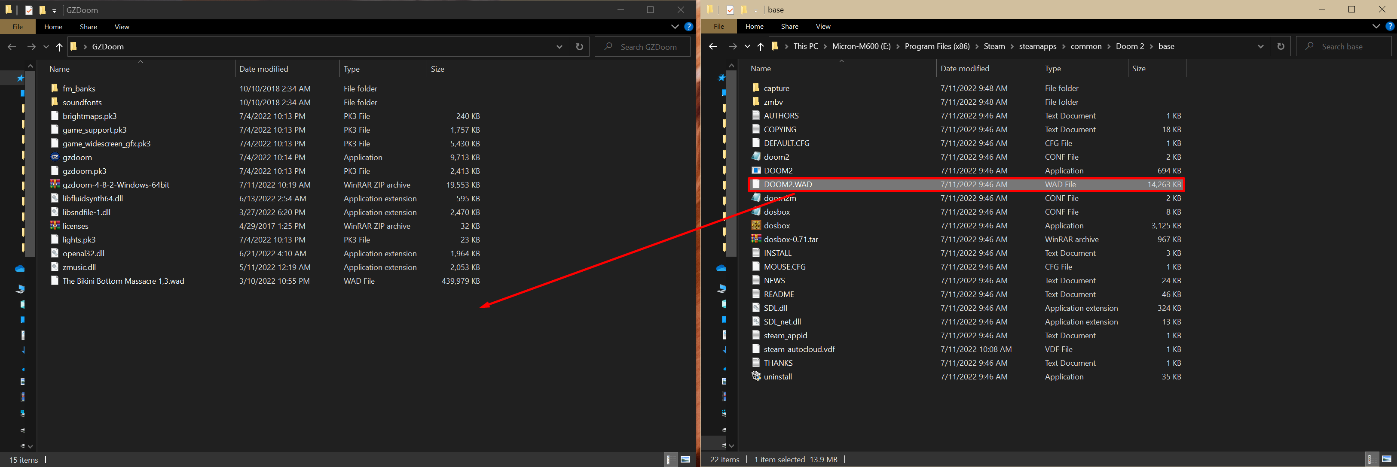Image resolution: width=1397 pixels, height=467 pixels.
Task: Open address bar history dropdown in base window
Action: tap(1260, 47)
